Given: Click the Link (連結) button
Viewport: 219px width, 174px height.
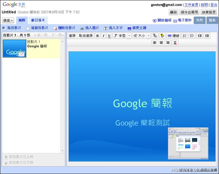Looking at the screenshot, I should click(x=173, y=36).
